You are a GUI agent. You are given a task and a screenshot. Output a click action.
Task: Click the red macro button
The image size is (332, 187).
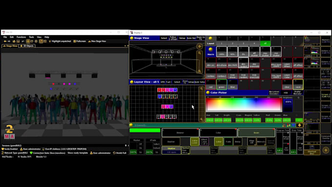[210, 84]
